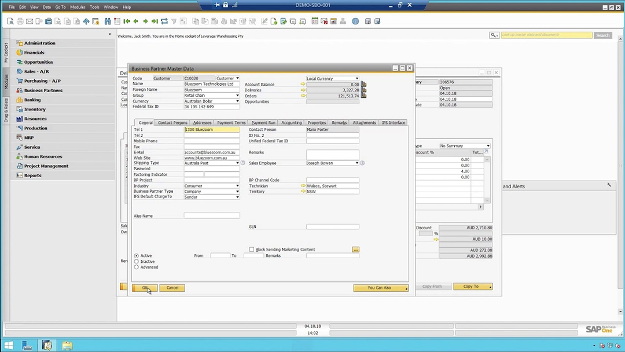Expand the Industry dropdown set to Consumer
625x352 pixels.
coord(237,185)
